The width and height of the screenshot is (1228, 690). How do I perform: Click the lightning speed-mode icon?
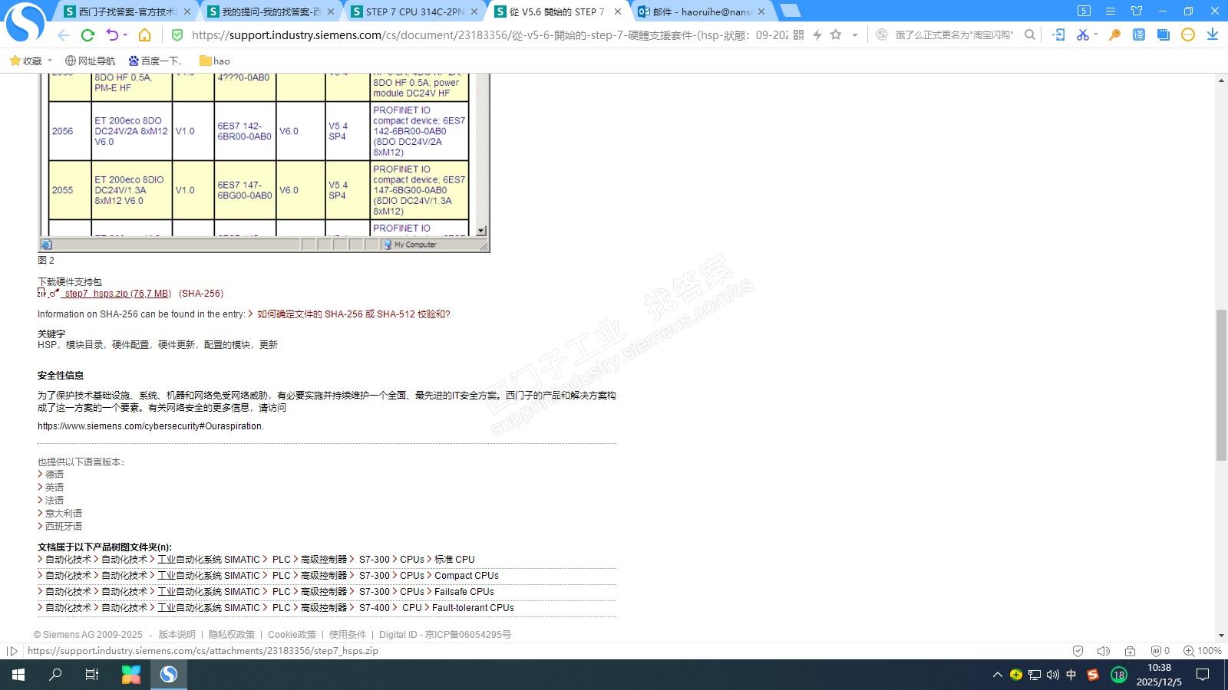click(817, 34)
